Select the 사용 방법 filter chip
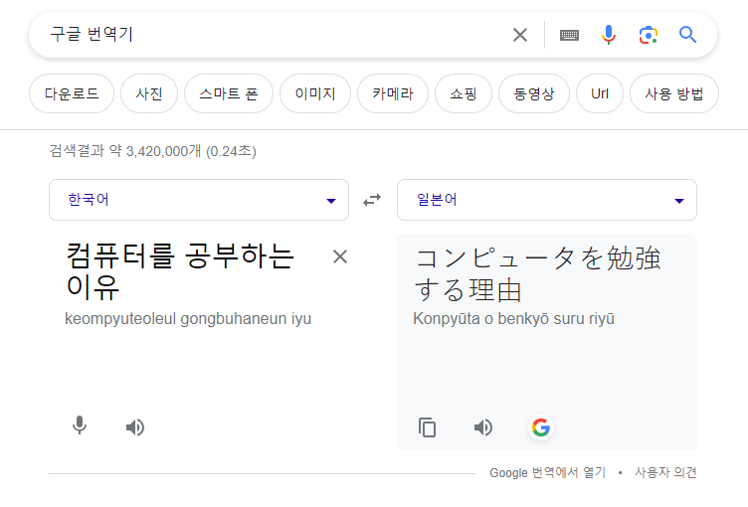Screen dimensions: 748x507 (674, 93)
